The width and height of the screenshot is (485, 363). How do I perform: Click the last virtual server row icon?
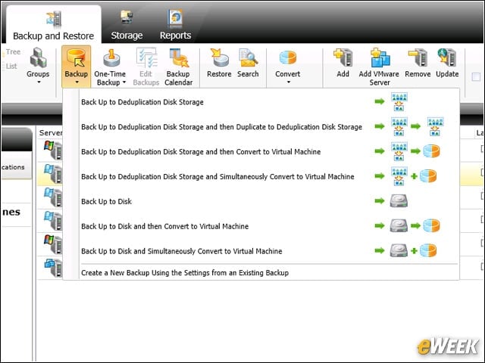coord(53,267)
